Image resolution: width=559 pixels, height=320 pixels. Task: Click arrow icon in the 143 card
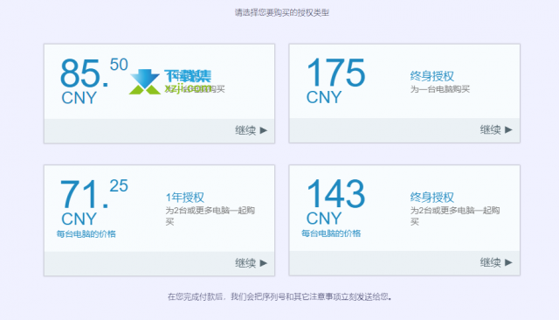coord(508,262)
